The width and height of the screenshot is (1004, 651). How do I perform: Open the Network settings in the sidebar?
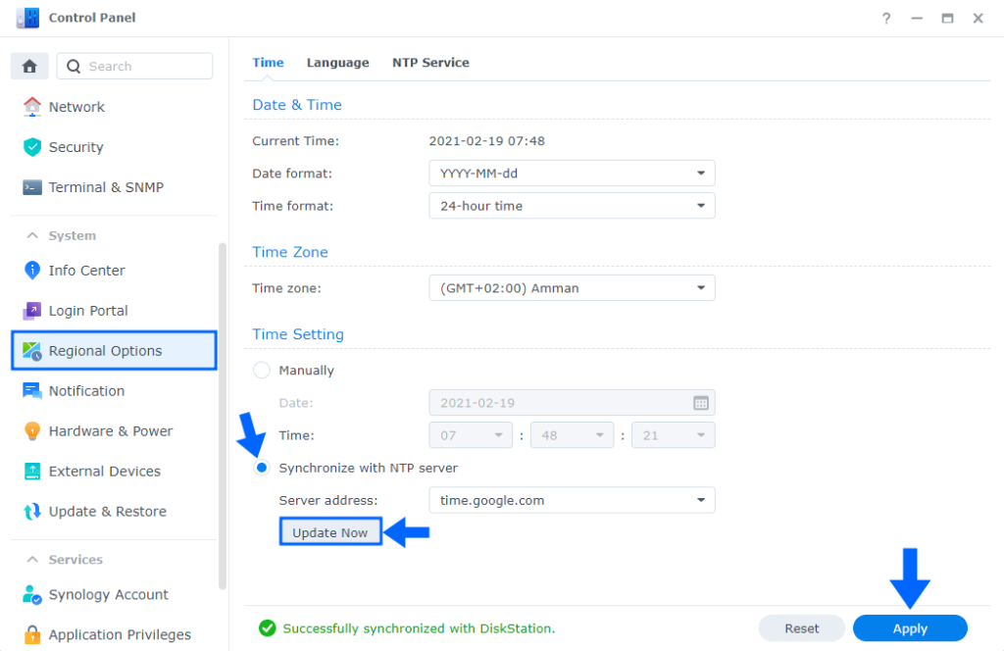coord(76,107)
